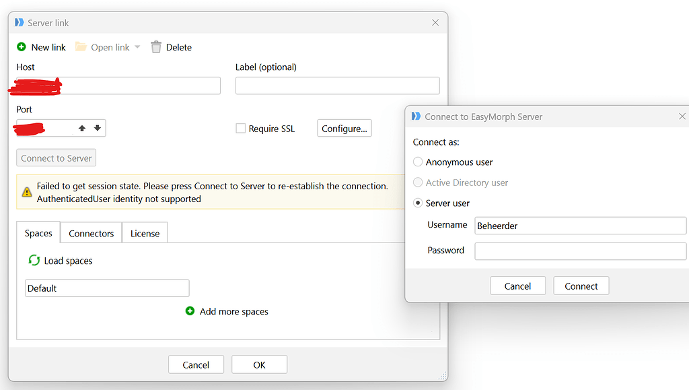This screenshot has width=689, height=390.
Task: Increase the Port value with the up arrow
Action: 82,128
